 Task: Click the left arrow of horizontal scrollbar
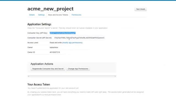(29, 76)
